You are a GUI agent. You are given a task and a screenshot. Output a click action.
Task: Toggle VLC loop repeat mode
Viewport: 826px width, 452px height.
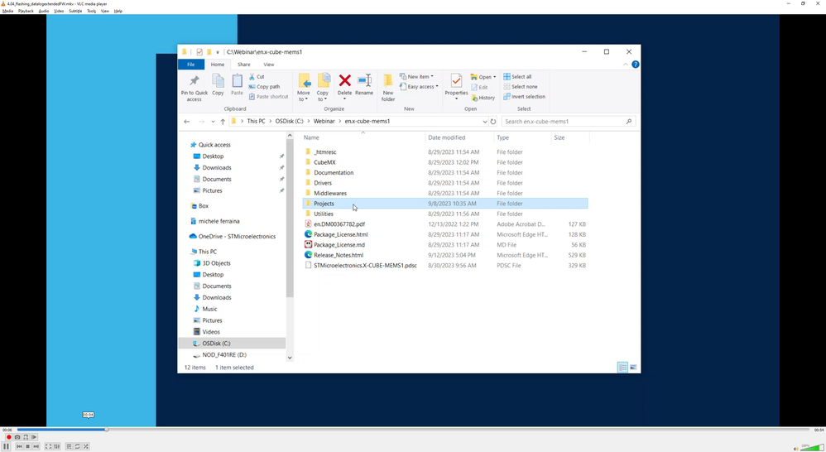77,447
